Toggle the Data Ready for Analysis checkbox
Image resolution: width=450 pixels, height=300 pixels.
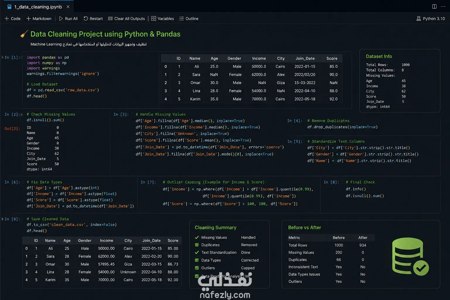197,276
